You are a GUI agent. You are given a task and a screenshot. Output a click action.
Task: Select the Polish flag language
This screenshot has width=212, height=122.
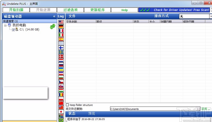tap(61, 99)
